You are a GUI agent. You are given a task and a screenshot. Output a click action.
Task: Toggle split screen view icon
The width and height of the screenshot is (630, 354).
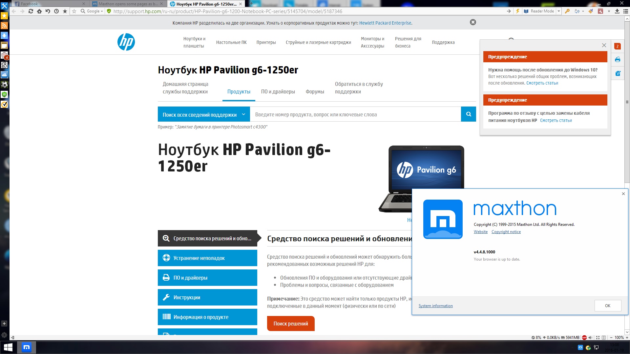604,338
